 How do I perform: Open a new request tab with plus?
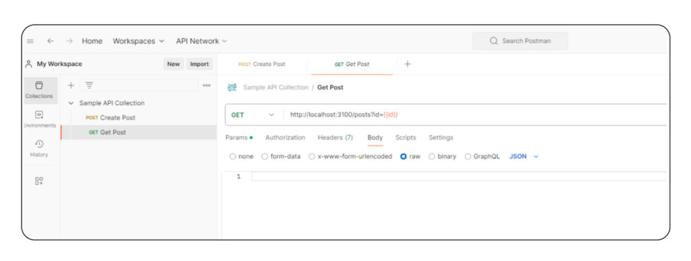(408, 64)
